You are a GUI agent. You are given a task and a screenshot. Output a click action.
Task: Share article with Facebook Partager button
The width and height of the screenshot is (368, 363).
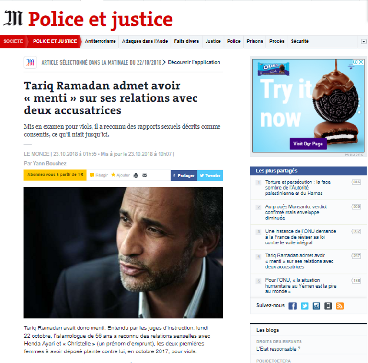(184, 176)
